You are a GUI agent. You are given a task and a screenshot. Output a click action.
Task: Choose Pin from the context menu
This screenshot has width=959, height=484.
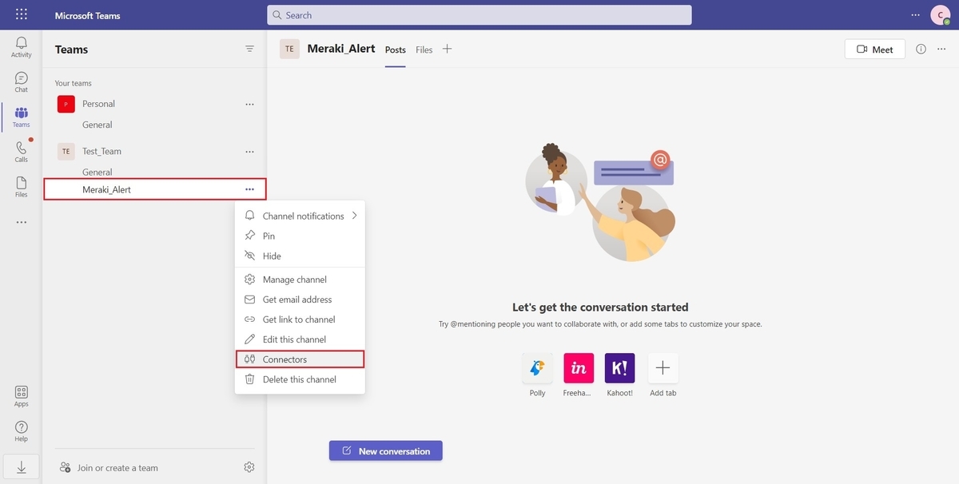[300, 236]
